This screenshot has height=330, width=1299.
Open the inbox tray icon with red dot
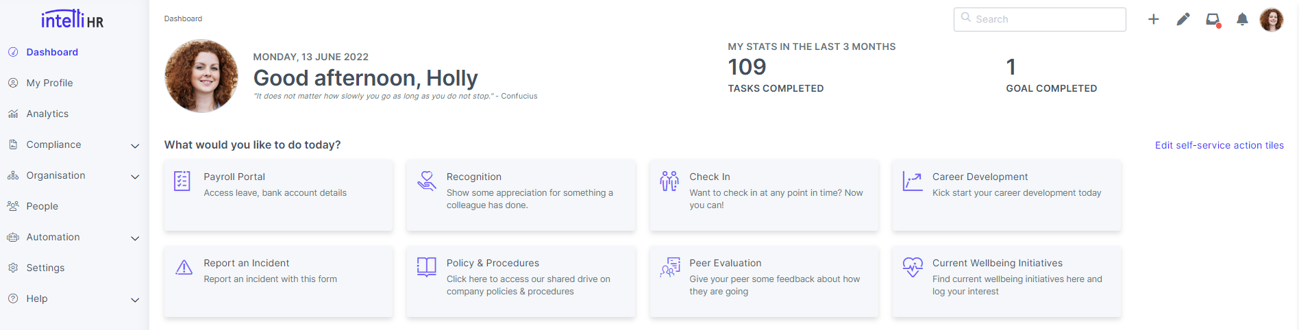pyautogui.click(x=1213, y=19)
